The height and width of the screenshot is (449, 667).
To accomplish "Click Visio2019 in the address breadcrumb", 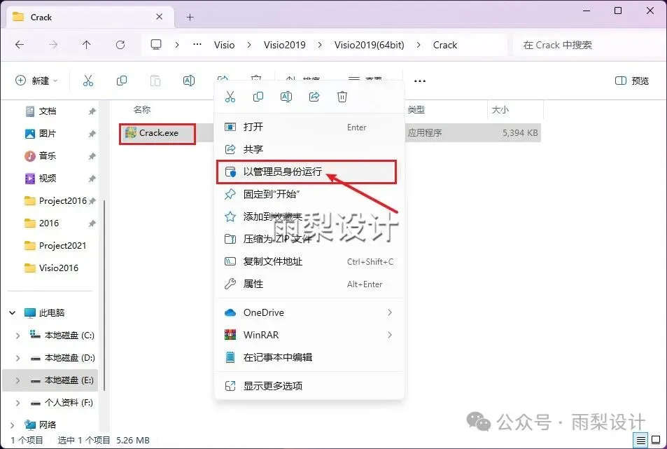I will pyautogui.click(x=285, y=45).
